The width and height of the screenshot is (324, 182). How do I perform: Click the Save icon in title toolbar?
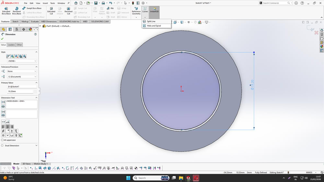96,3
